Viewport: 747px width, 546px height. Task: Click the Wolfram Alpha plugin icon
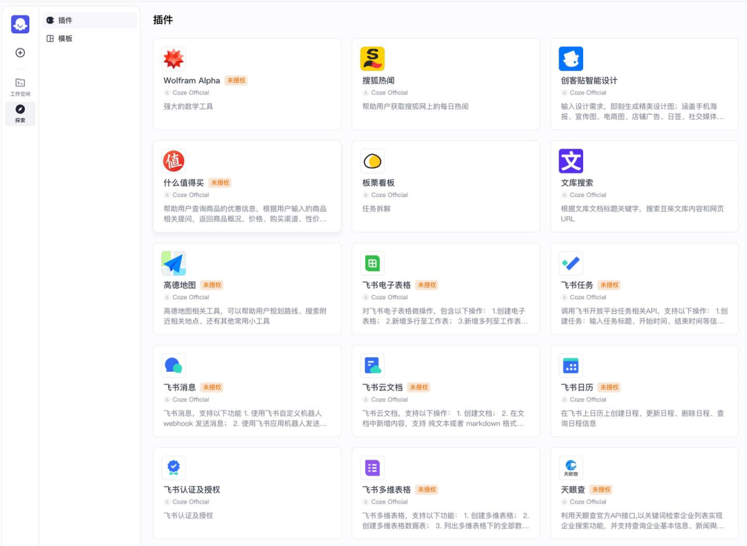coord(173,58)
